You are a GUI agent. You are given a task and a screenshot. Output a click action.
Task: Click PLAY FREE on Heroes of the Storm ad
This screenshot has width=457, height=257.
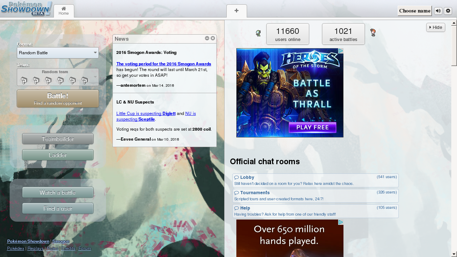coord(313,127)
